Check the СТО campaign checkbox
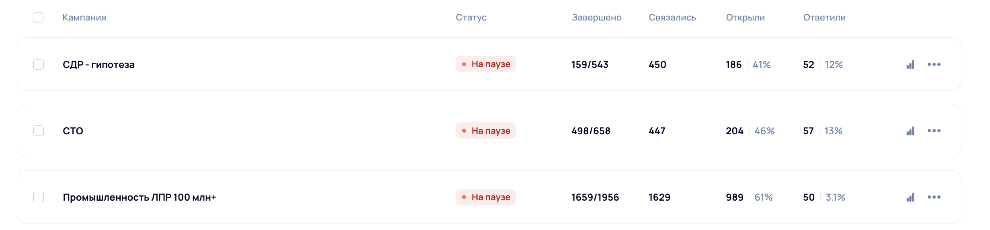 pyautogui.click(x=39, y=131)
